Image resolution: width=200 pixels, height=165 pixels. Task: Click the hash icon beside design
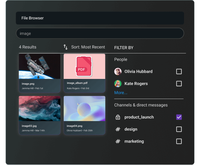(x=118, y=129)
